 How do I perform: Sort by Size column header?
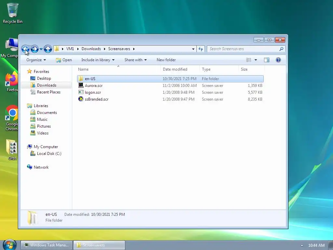coord(252,69)
